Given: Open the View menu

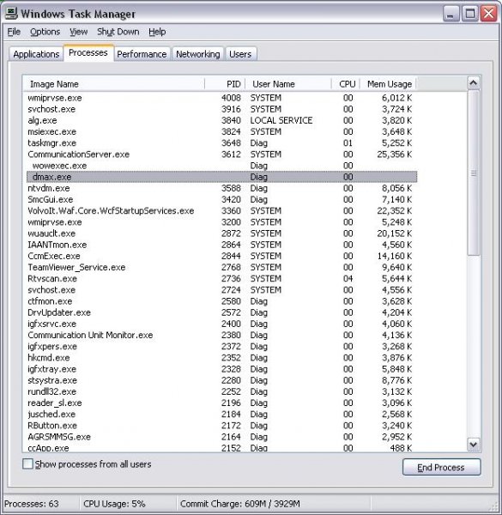Looking at the screenshot, I should click(x=78, y=32).
